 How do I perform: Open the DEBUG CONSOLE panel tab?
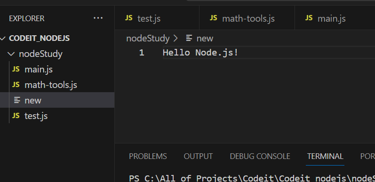[260, 156]
